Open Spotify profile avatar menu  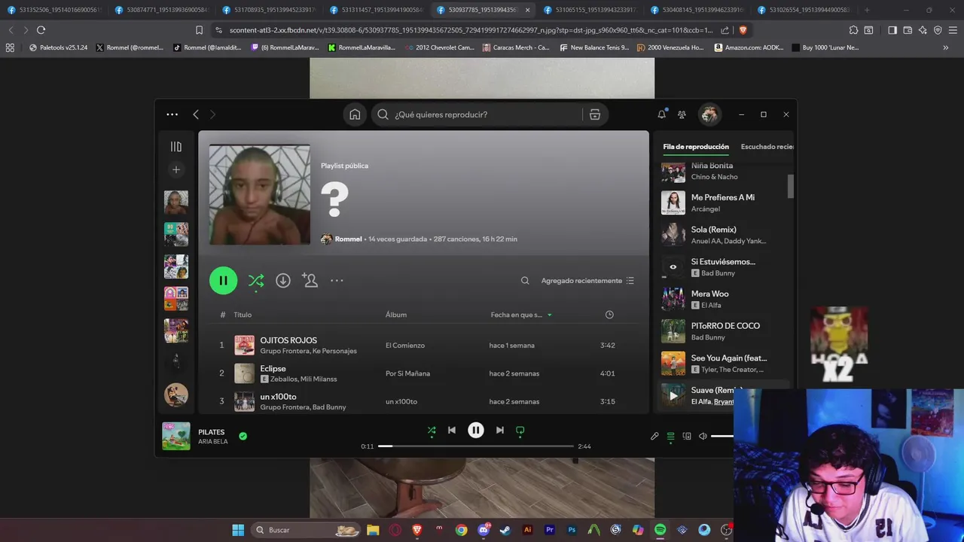pos(709,114)
